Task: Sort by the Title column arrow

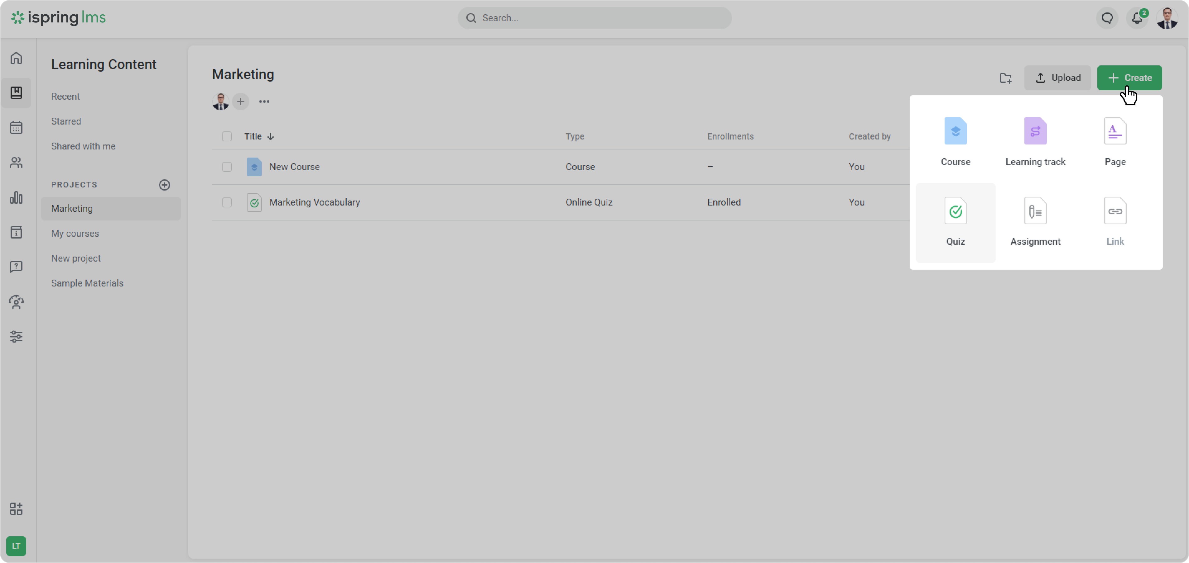Action: [271, 136]
